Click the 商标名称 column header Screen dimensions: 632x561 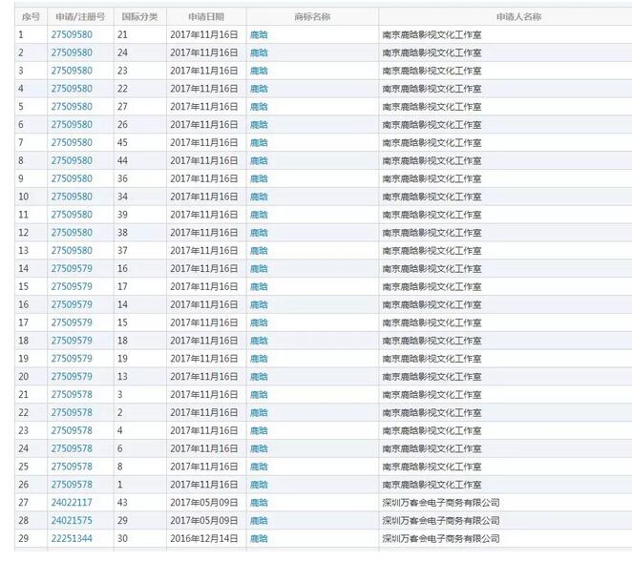point(312,17)
